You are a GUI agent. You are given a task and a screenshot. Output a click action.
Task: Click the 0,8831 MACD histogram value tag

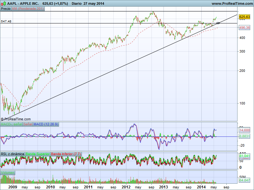coord(244,136)
